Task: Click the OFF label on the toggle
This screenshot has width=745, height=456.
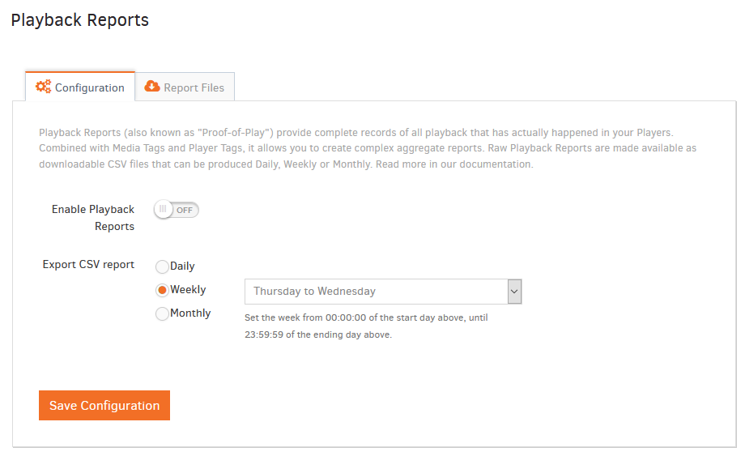Action: [x=185, y=210]
